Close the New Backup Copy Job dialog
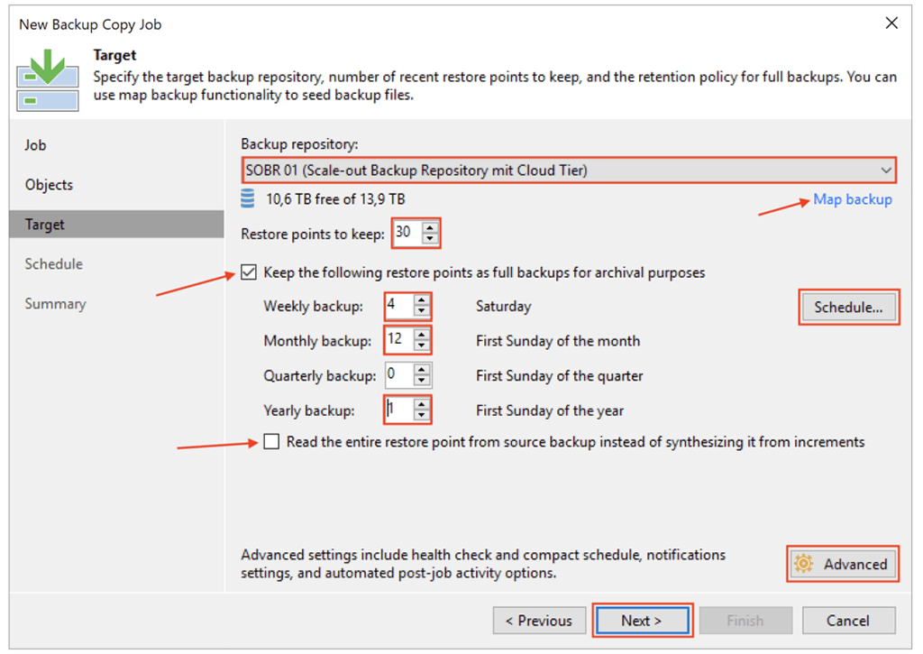Image resolution: width=923 pixels, height=654 pixels. click(891, 23)
